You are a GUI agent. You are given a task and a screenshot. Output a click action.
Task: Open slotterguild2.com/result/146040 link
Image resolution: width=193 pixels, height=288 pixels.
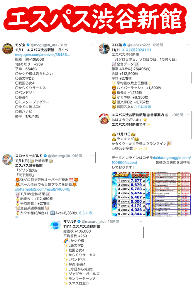(42, 189)
